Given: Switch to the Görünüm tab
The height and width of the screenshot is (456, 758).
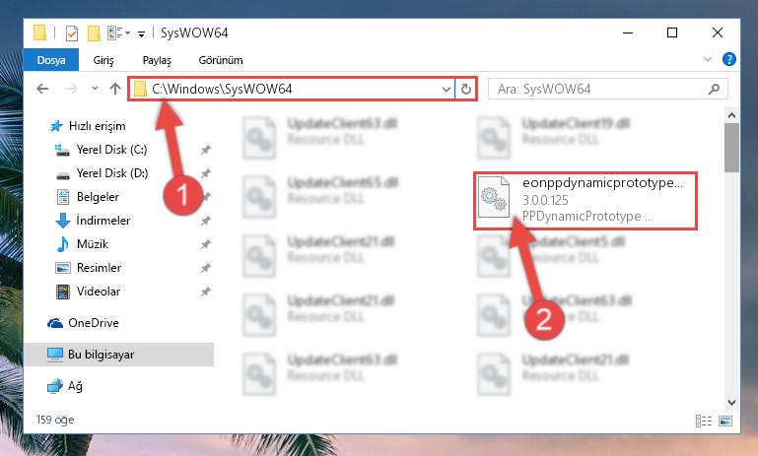Looking at the screenshot, I should pyautogui.click(x=221, y=60).
